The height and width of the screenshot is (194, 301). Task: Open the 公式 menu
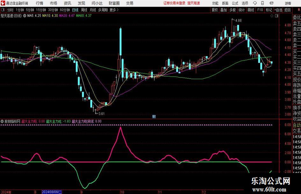[x=235, y=3]
